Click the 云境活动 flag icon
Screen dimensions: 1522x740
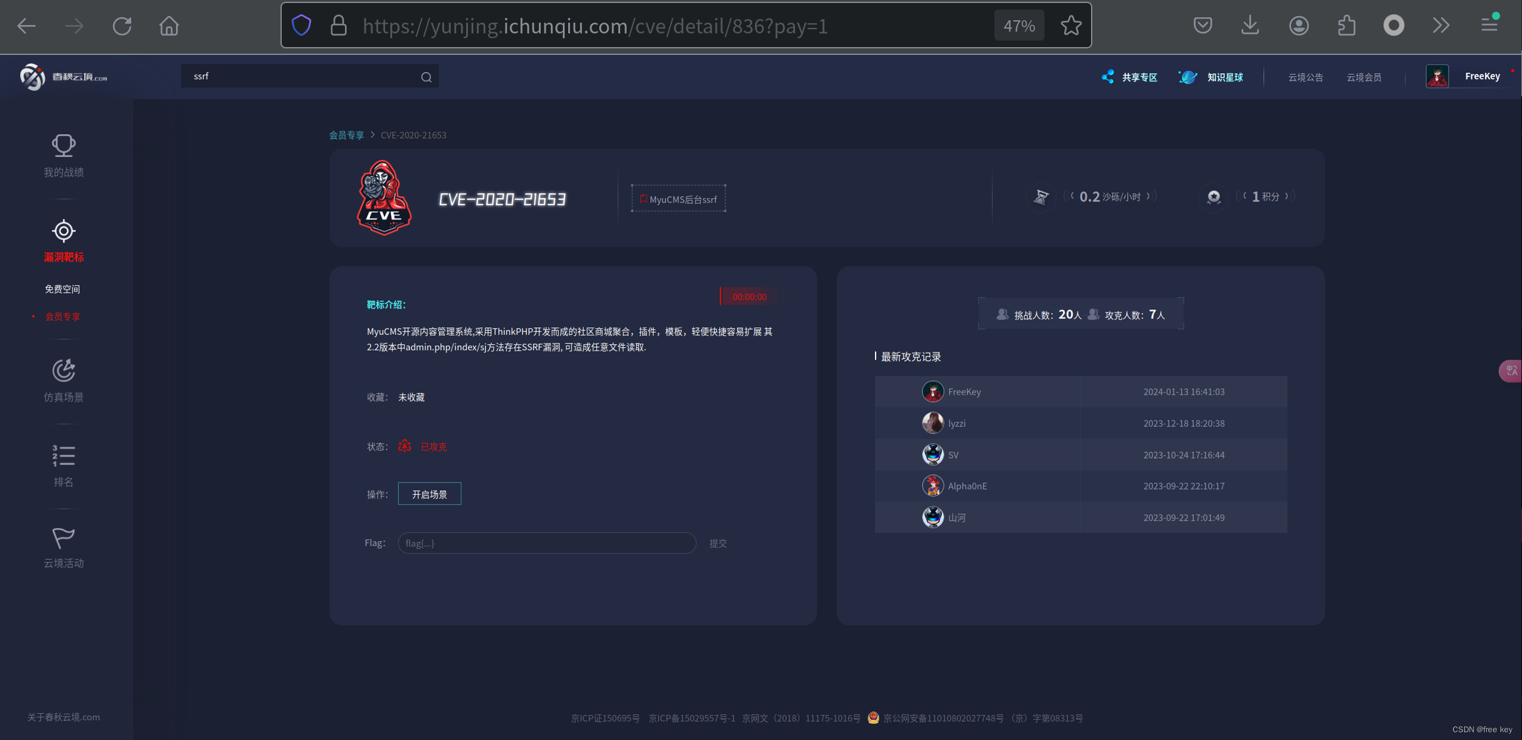click(63, 537)
